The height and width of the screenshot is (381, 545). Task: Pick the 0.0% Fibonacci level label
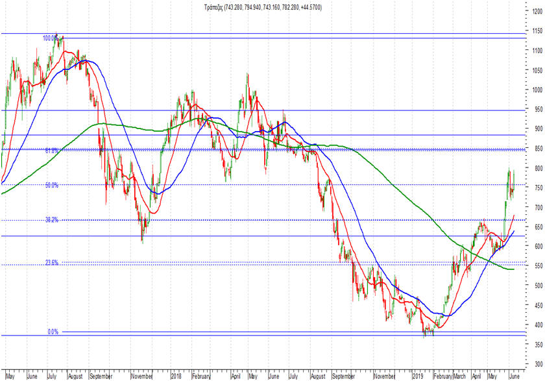pyautogui.click(x=53, y=332)
